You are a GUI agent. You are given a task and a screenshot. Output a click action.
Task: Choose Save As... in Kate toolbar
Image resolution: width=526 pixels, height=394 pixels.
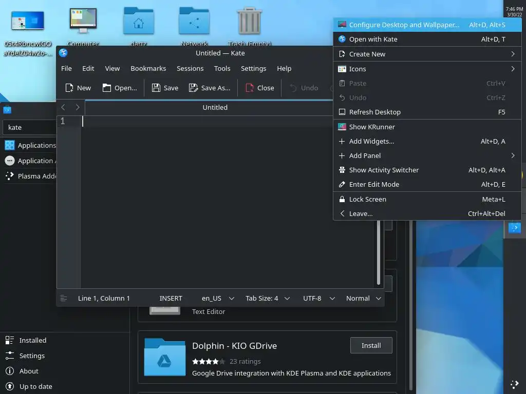coord(210,88)
